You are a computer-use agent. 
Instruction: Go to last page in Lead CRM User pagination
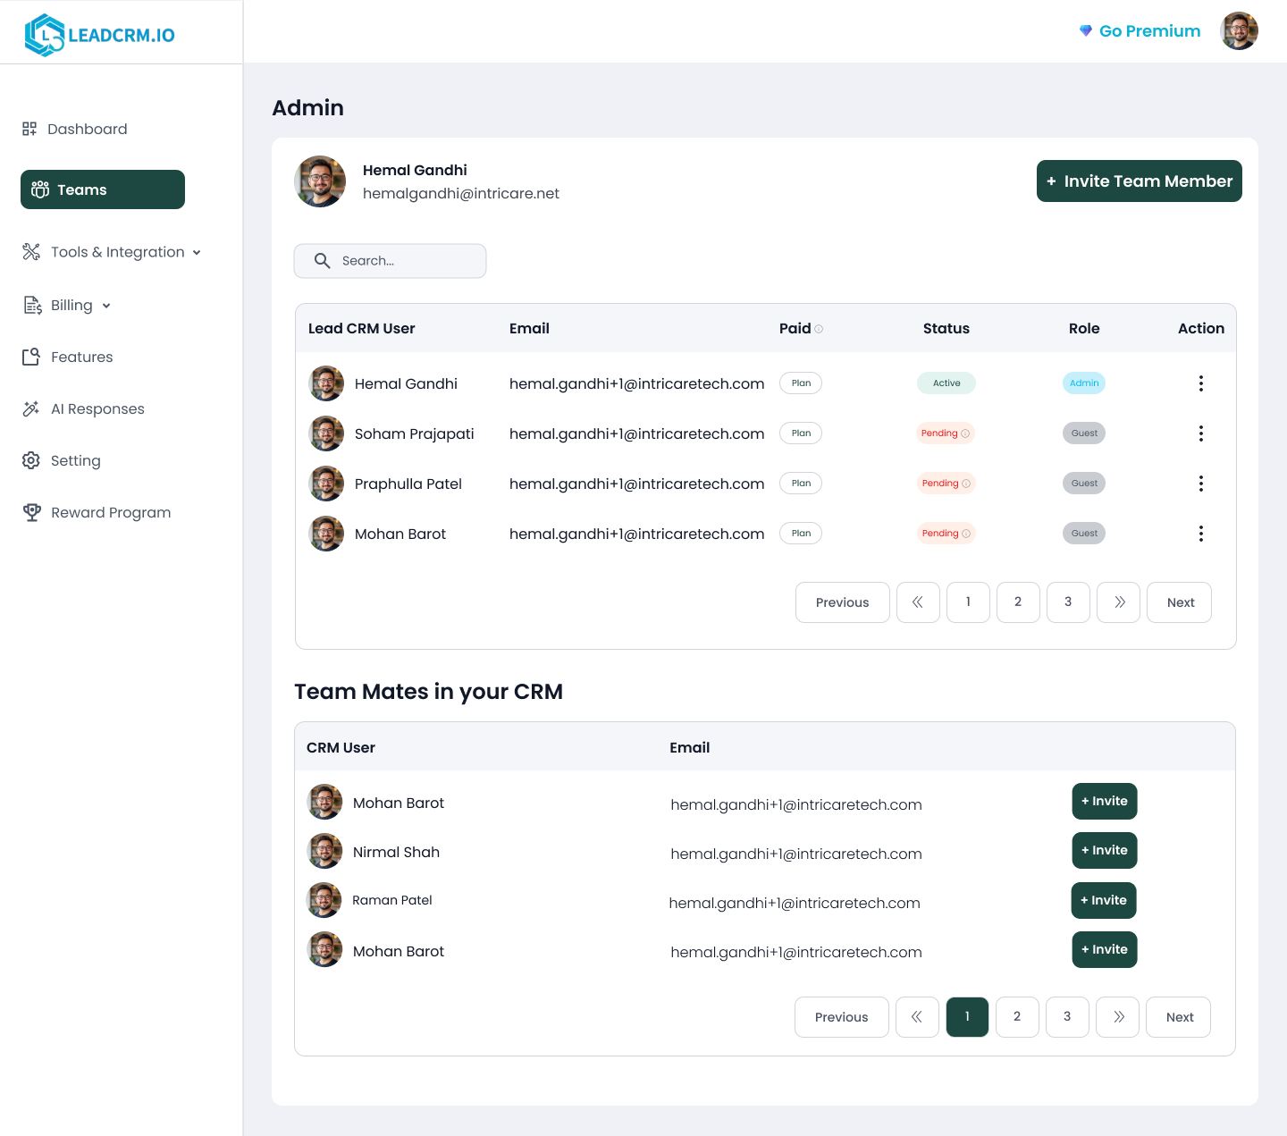pyautogui.click(x=1118, y=602)
